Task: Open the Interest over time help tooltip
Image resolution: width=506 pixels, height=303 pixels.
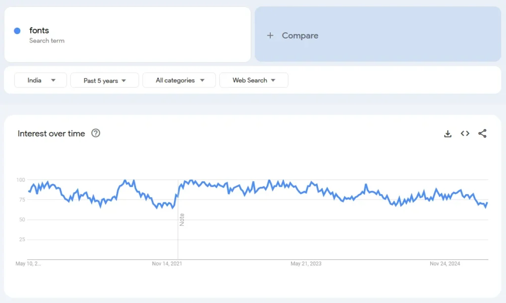Action: (x=96, y=133)
